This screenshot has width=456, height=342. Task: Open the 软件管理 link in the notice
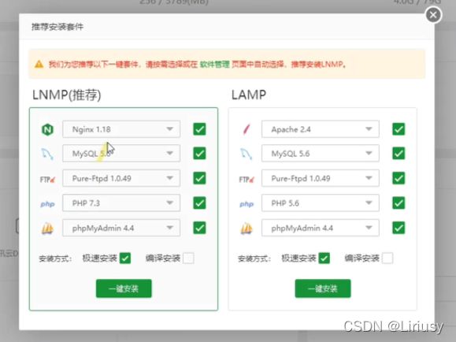coord(215,64)
